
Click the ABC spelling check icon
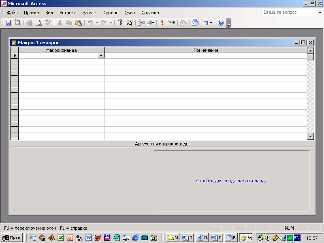click(x=48, y=23)
